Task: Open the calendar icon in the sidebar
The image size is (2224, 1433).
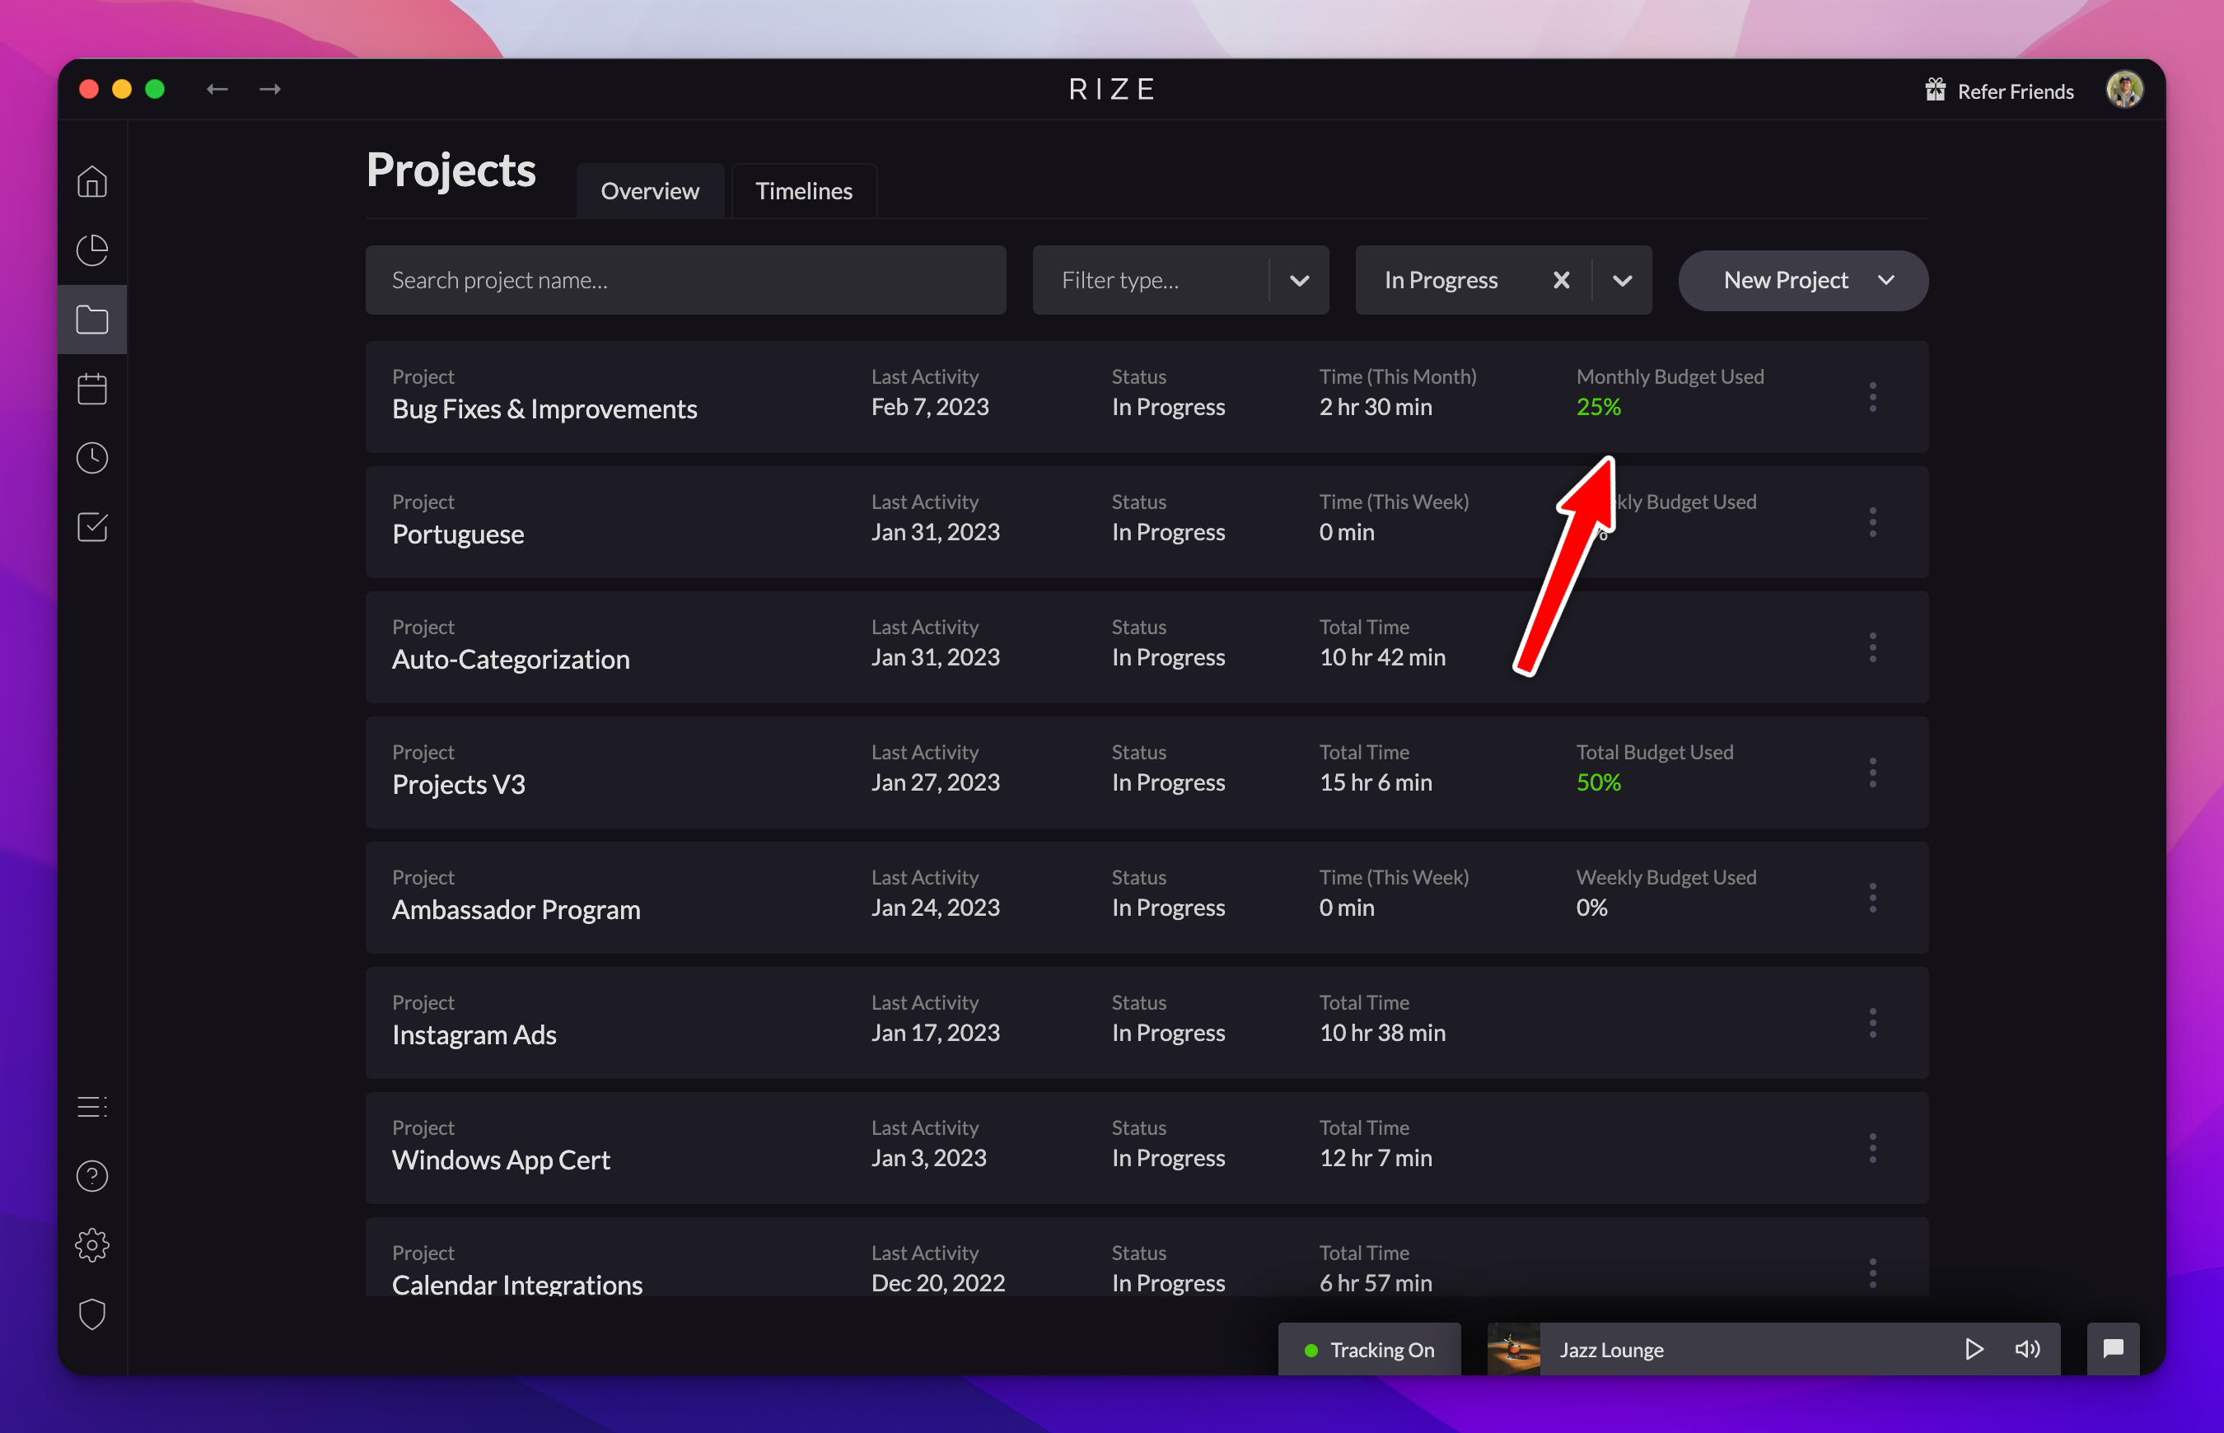Action: click(92, 388)
